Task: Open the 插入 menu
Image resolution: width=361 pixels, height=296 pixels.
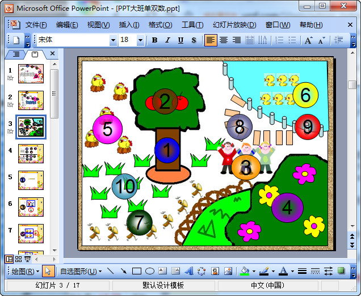Action: coord(129,25)
